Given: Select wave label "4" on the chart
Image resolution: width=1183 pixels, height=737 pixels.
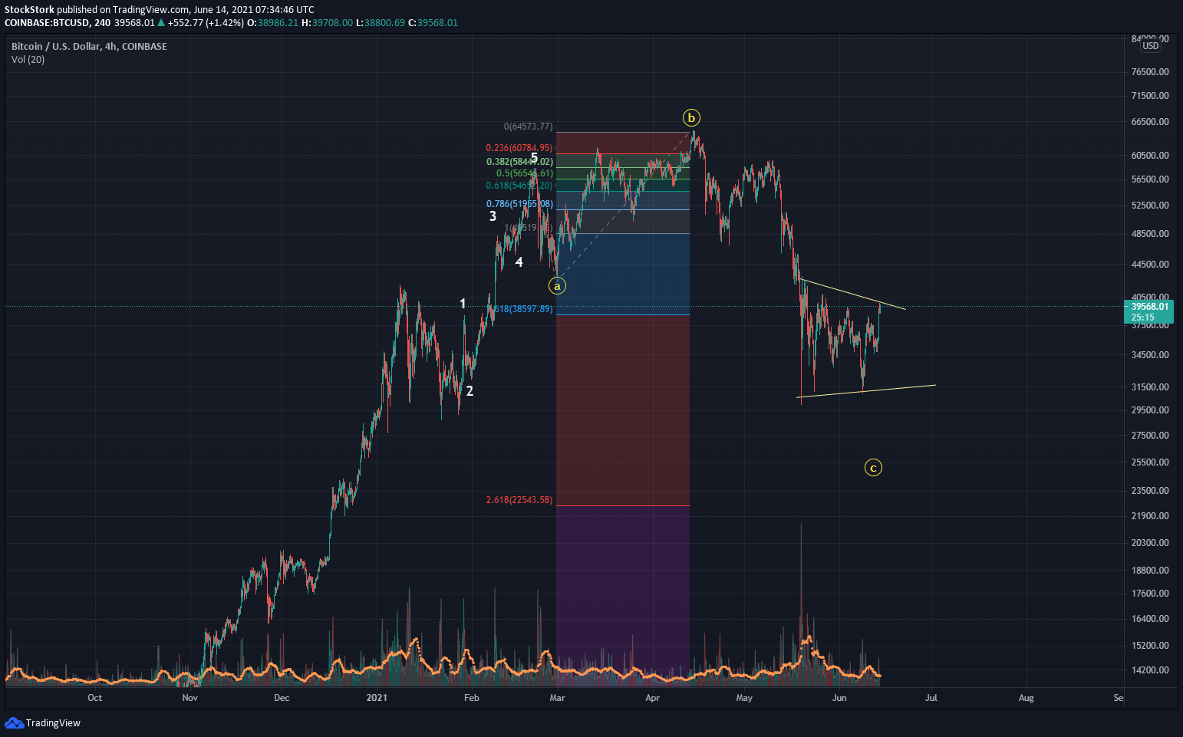Looking at the screenshot, I should [519, 262].
